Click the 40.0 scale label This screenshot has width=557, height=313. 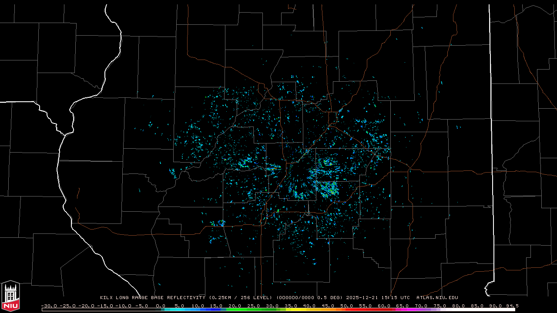[x=309, y=306]
